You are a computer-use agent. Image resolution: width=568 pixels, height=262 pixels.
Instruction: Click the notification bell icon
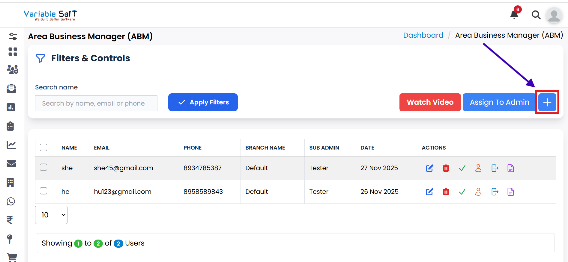514,14
